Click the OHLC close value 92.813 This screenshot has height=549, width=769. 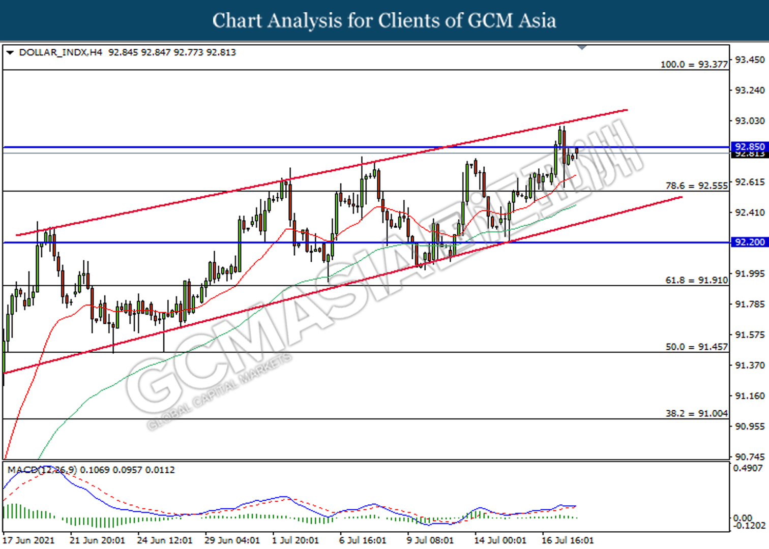click(221, 52)
